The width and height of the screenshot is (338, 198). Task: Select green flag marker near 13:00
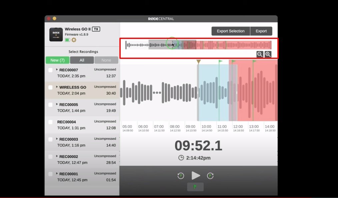tap(254, 61)
